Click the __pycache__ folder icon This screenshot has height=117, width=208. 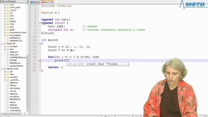point(8,80)
